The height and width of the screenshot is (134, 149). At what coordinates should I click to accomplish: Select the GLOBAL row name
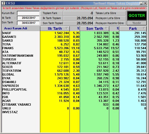tap(8, 75)
